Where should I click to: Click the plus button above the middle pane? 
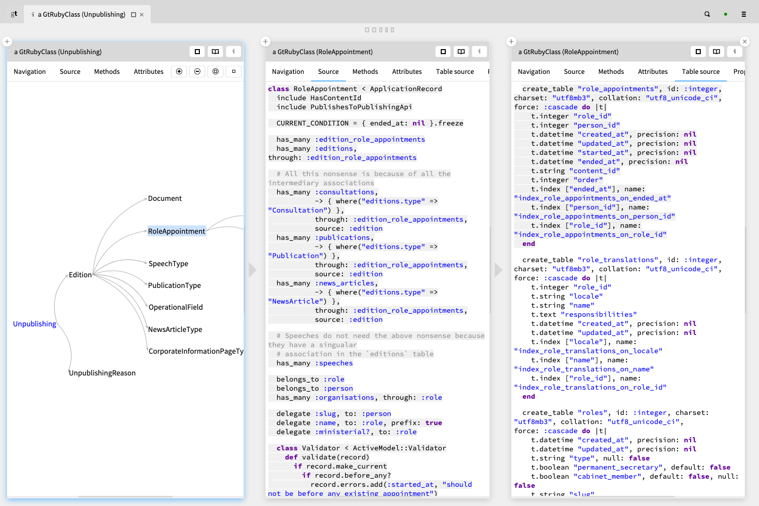pos(266,41)
